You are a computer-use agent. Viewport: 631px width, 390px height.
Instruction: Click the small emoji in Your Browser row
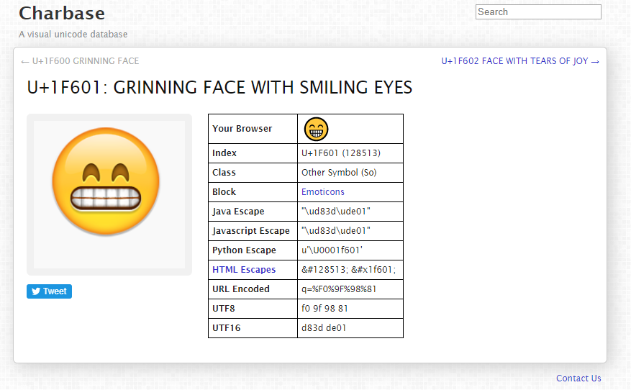coord(317,130)
